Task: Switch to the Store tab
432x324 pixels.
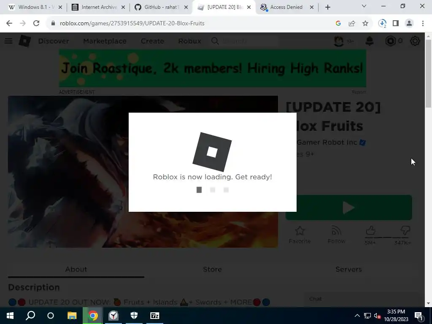Action: coord(212,269)
